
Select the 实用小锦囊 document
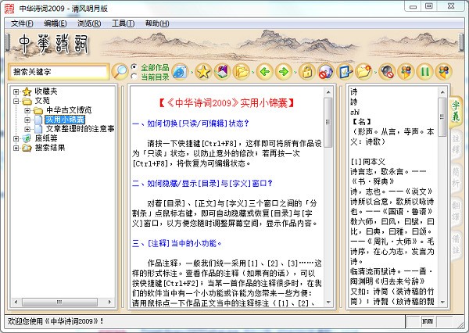tap(65, 120)
